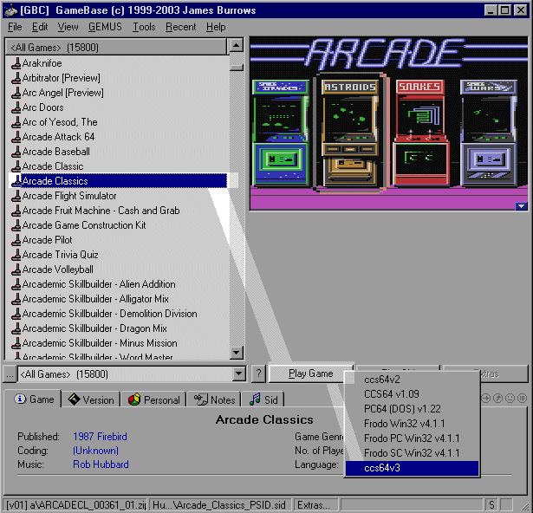Choose the highlighted ccs64v3 emulator entry
533x513 pixels.
pyautogui.click(x=412, y=468)
